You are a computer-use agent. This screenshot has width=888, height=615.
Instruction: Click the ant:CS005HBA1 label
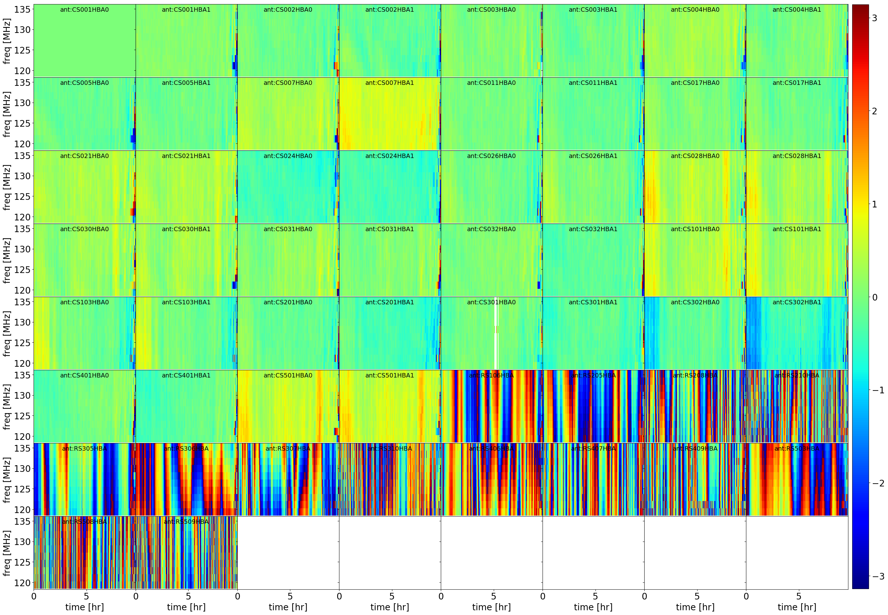(186, 83)
